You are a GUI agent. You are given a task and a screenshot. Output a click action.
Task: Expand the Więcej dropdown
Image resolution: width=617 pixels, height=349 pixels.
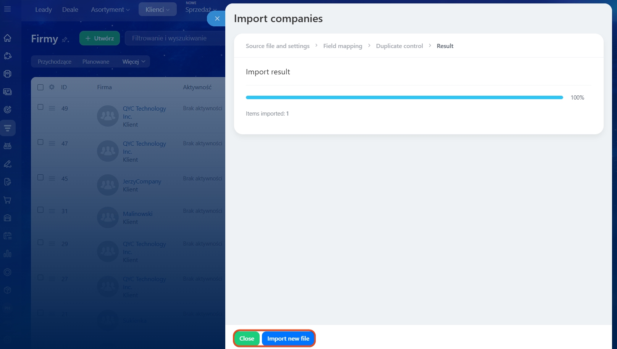tap(134, 62)
